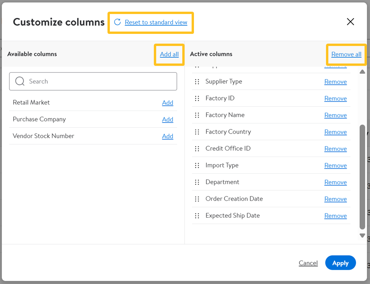The width and height of the screenshot is (370, 284).
Task: Click the circular reset arrow icon
Action: tap(117, 22)
